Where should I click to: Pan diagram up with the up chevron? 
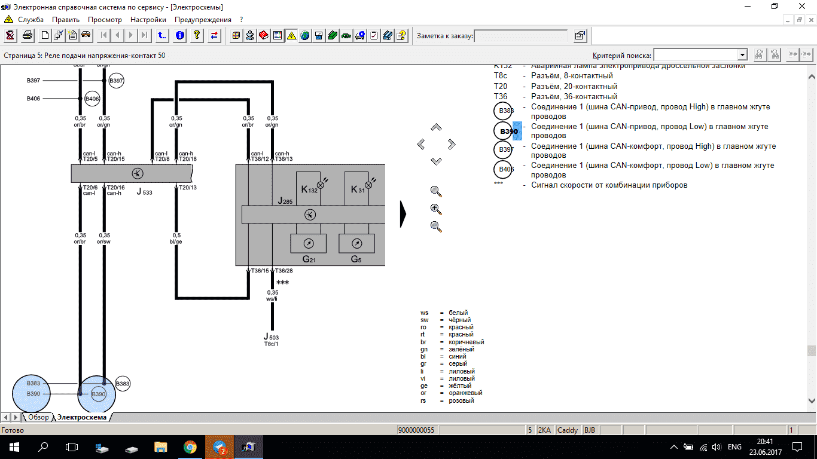(x=436, y=127)
